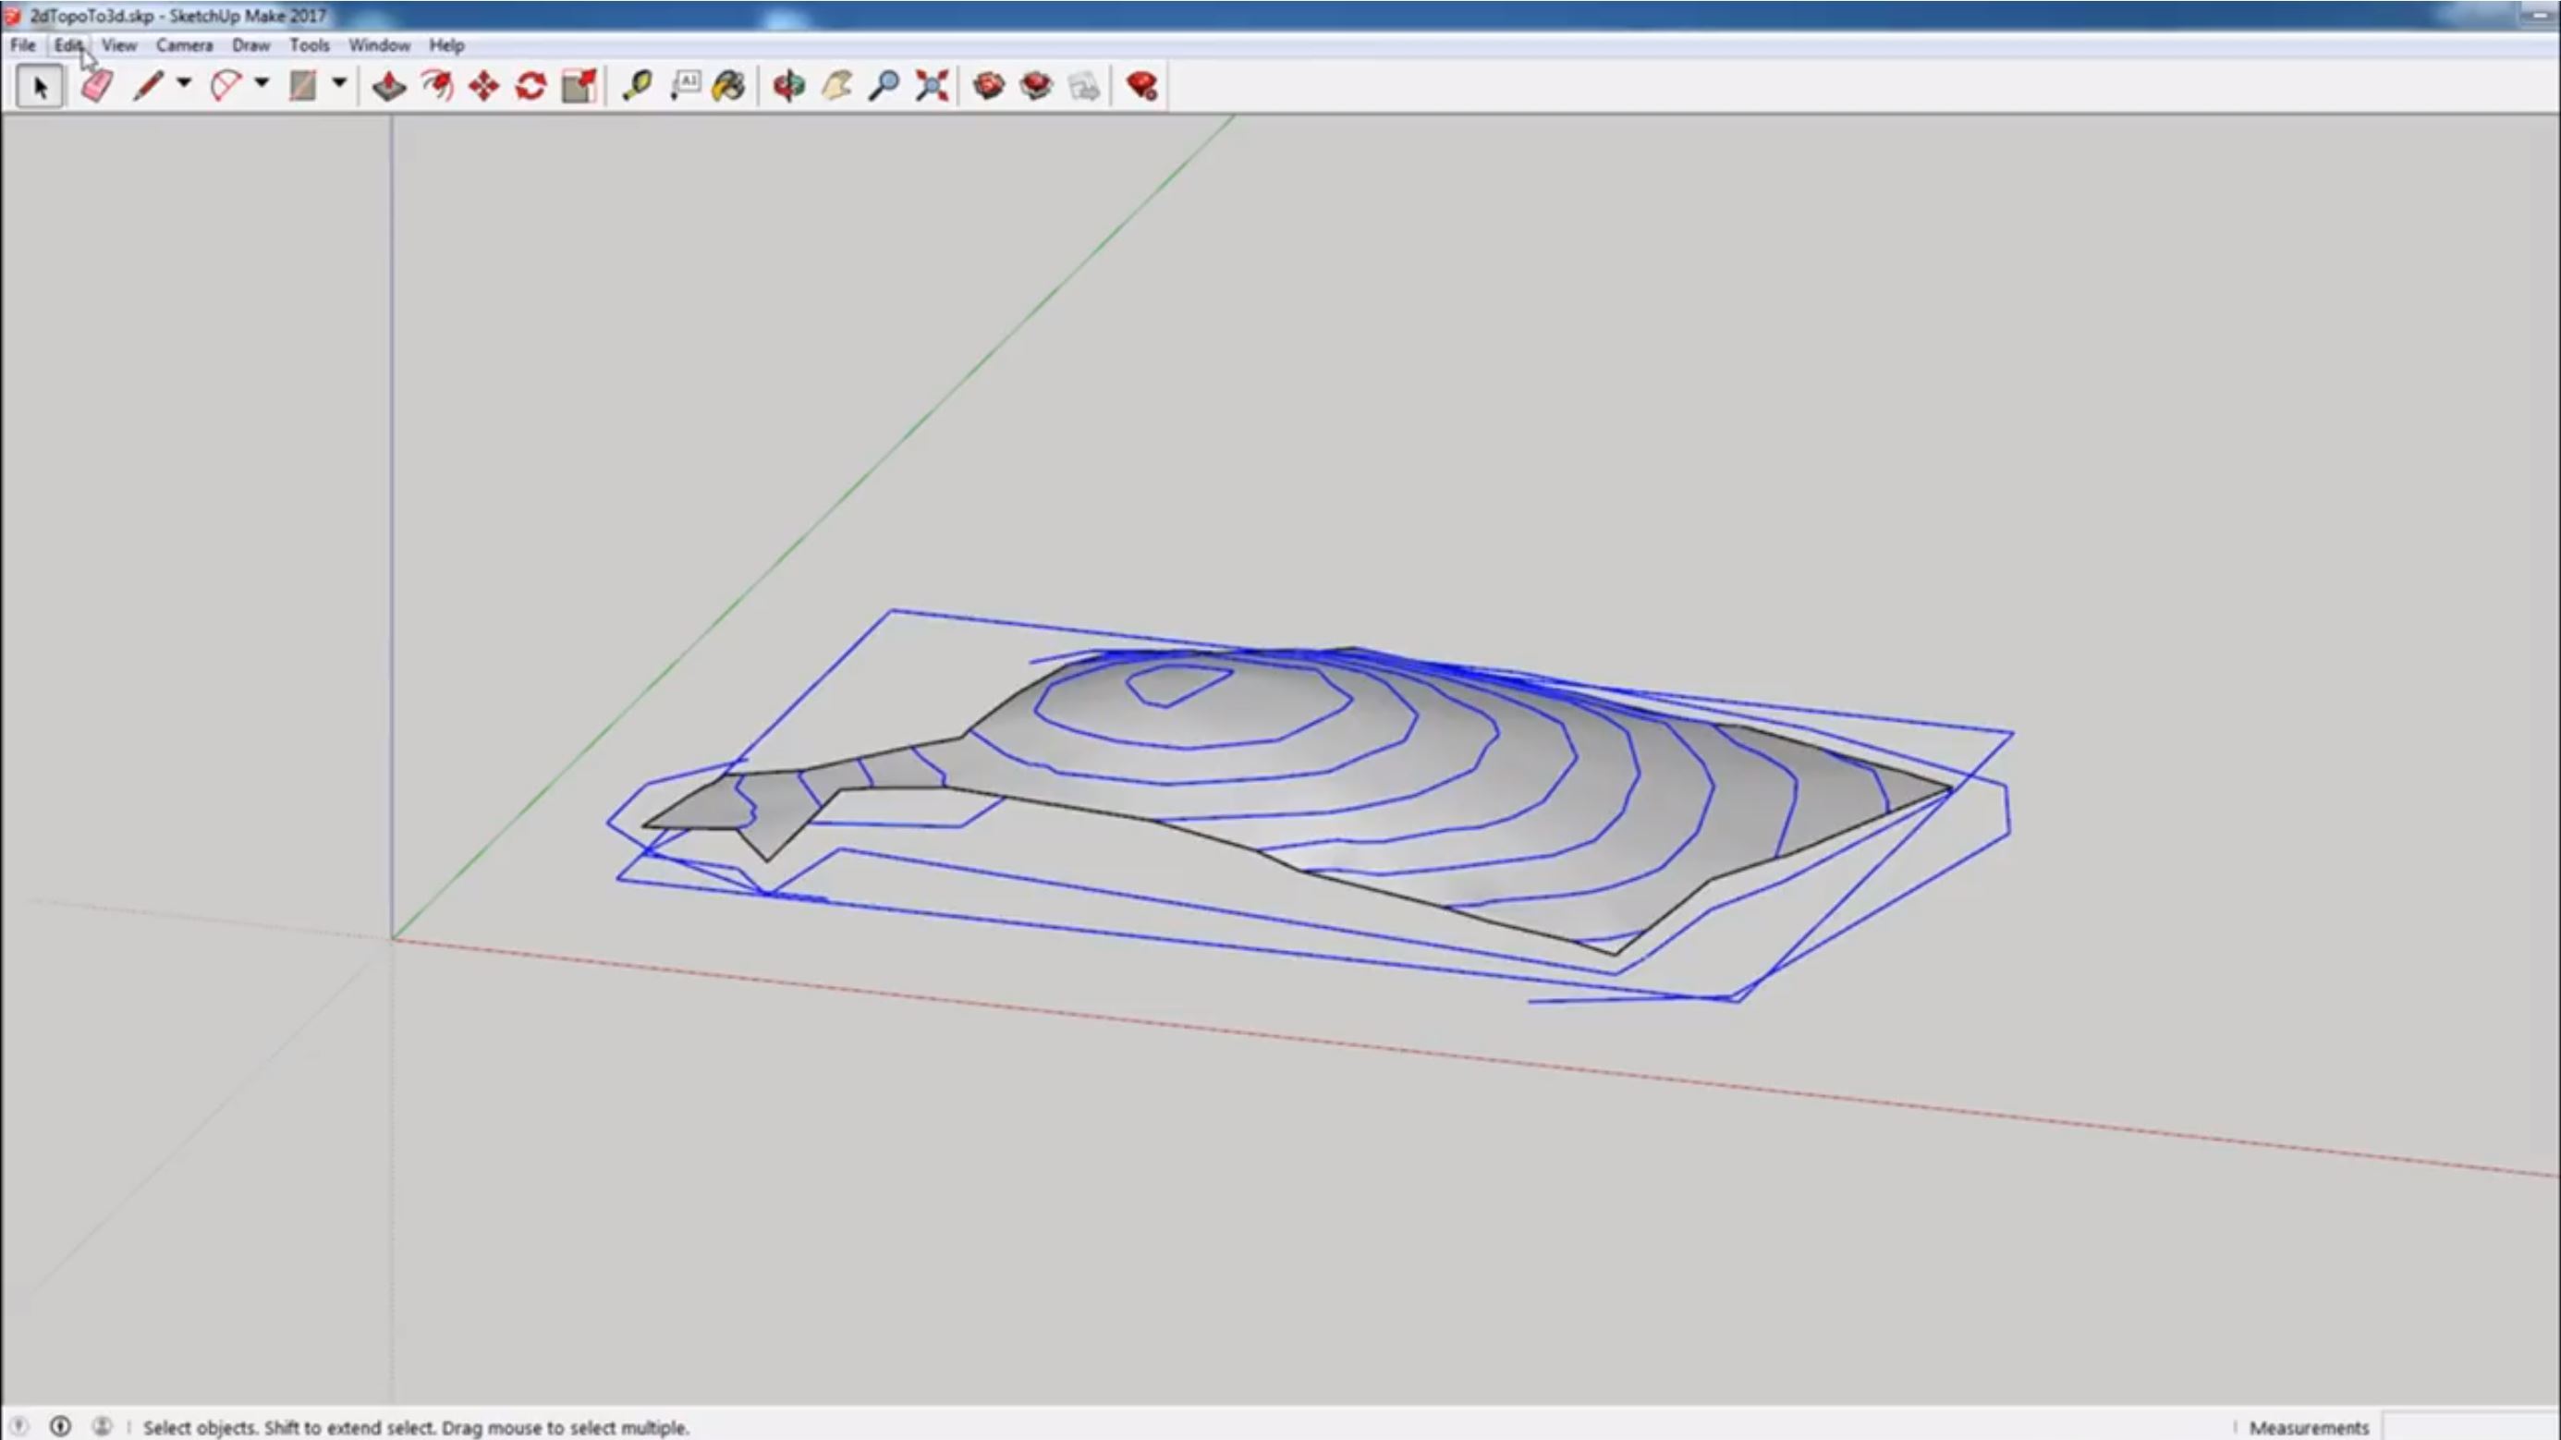The image size is (2561, 1440).
Task: Click the greyed-out Send to LayOut icon
Action: pos(1084,87)
